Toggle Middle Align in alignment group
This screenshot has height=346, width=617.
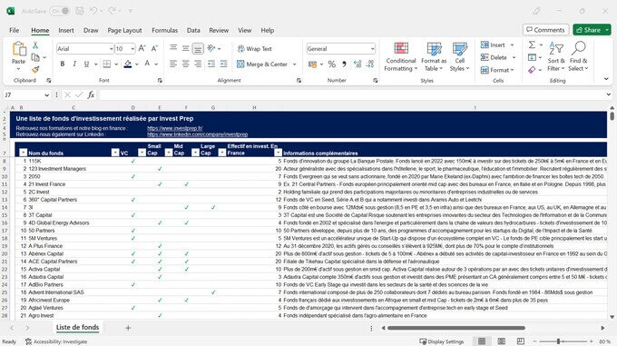coord(185,48)
